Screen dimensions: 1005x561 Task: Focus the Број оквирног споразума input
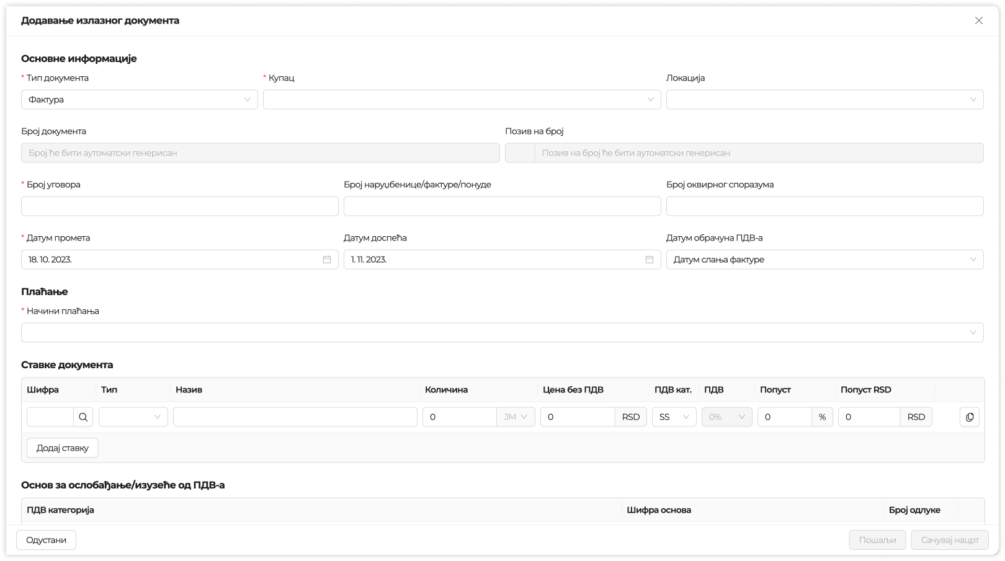tap(825, 206)
